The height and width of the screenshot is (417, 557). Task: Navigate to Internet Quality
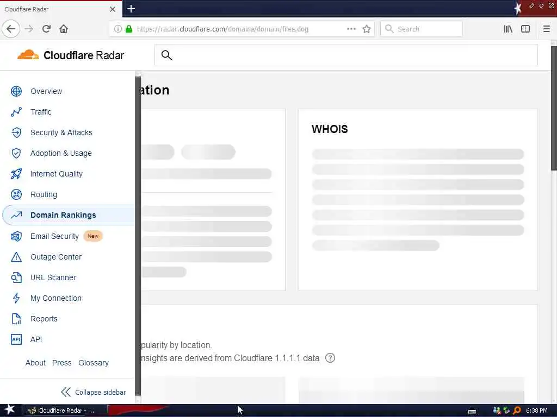57,174
